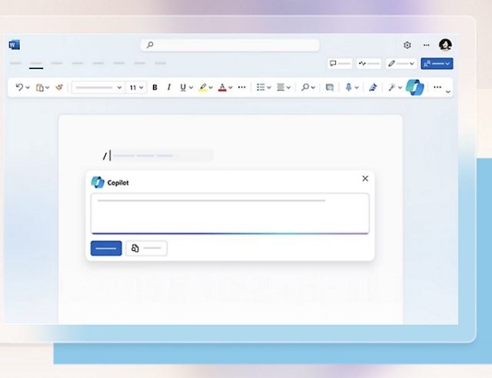The height and width of the screenshot is (378, 492).
Task: Open the Editor pen icon
Action: pos(374,88)
